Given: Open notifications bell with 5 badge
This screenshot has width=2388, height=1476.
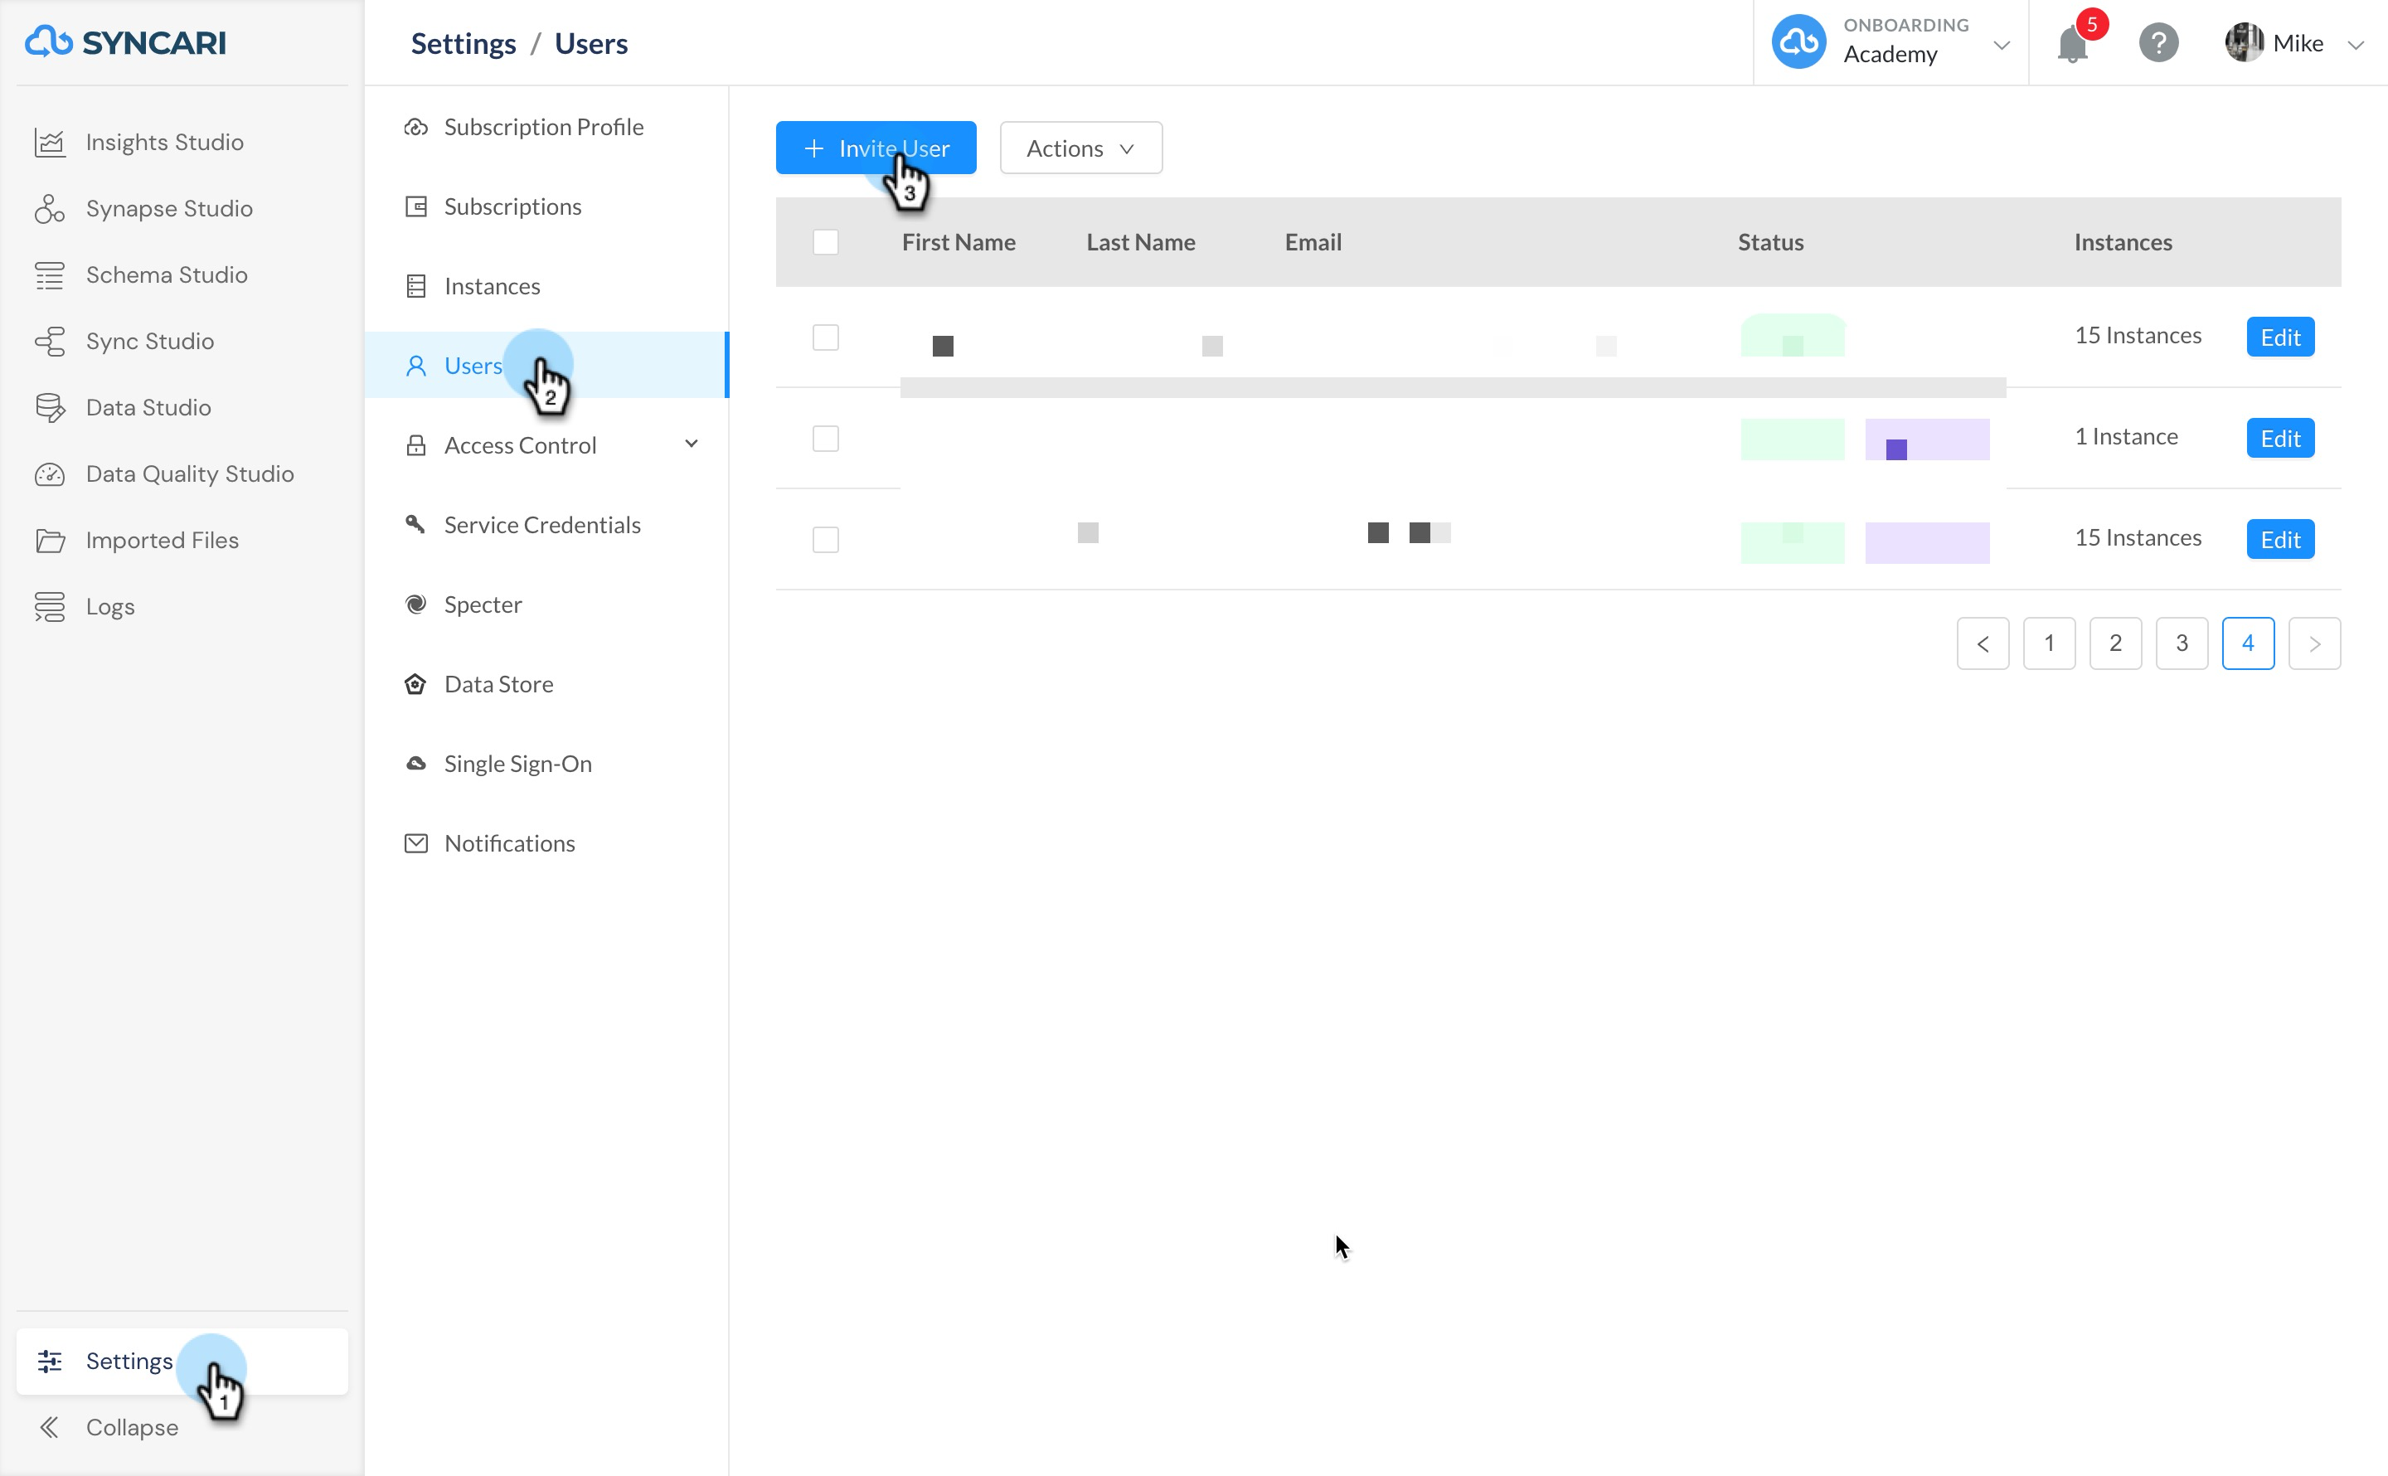Looking at the screenshot, I should coord(2072,44).
